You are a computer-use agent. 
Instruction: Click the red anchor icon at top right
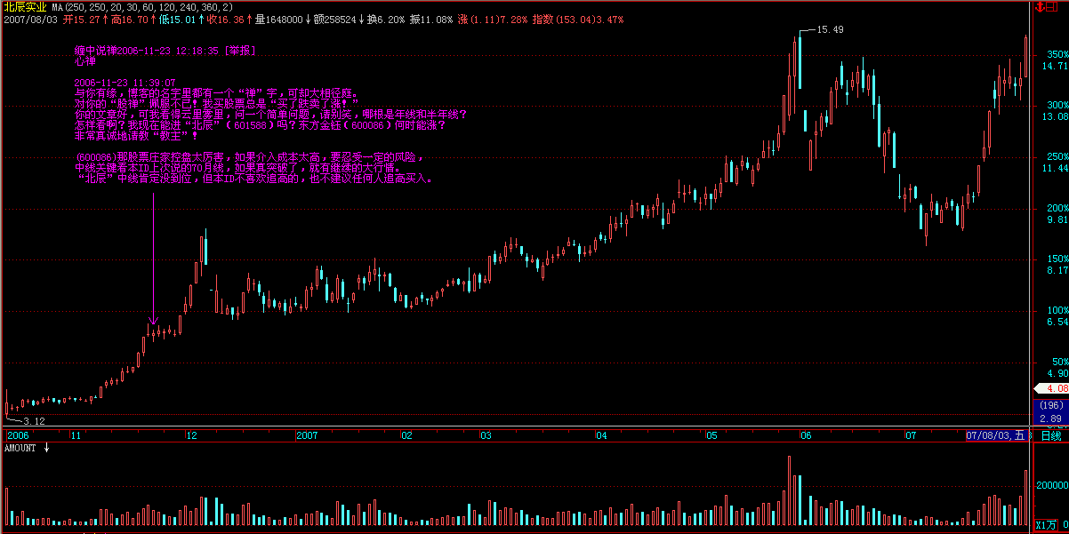coord(1041,6)
